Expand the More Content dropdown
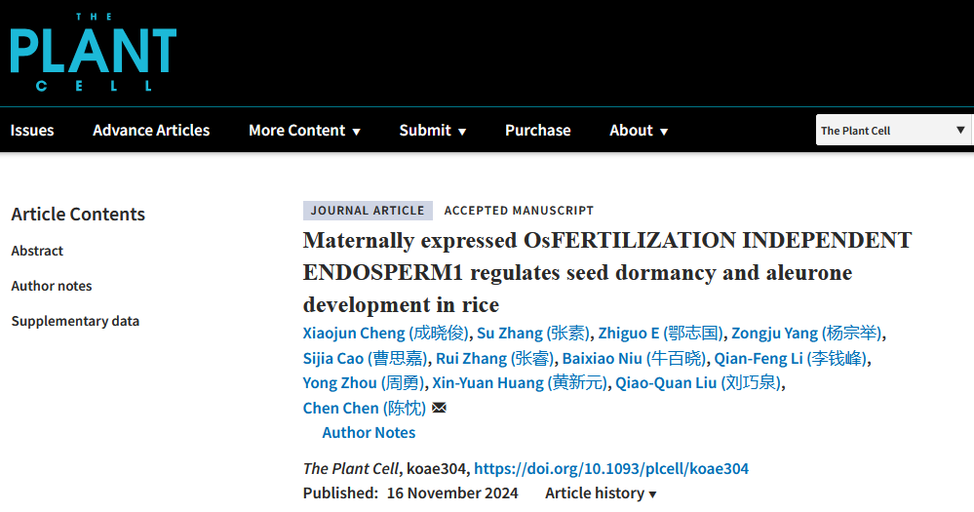Image resolution: width=974 pixels, height=512 pixels. click(304, 131)
